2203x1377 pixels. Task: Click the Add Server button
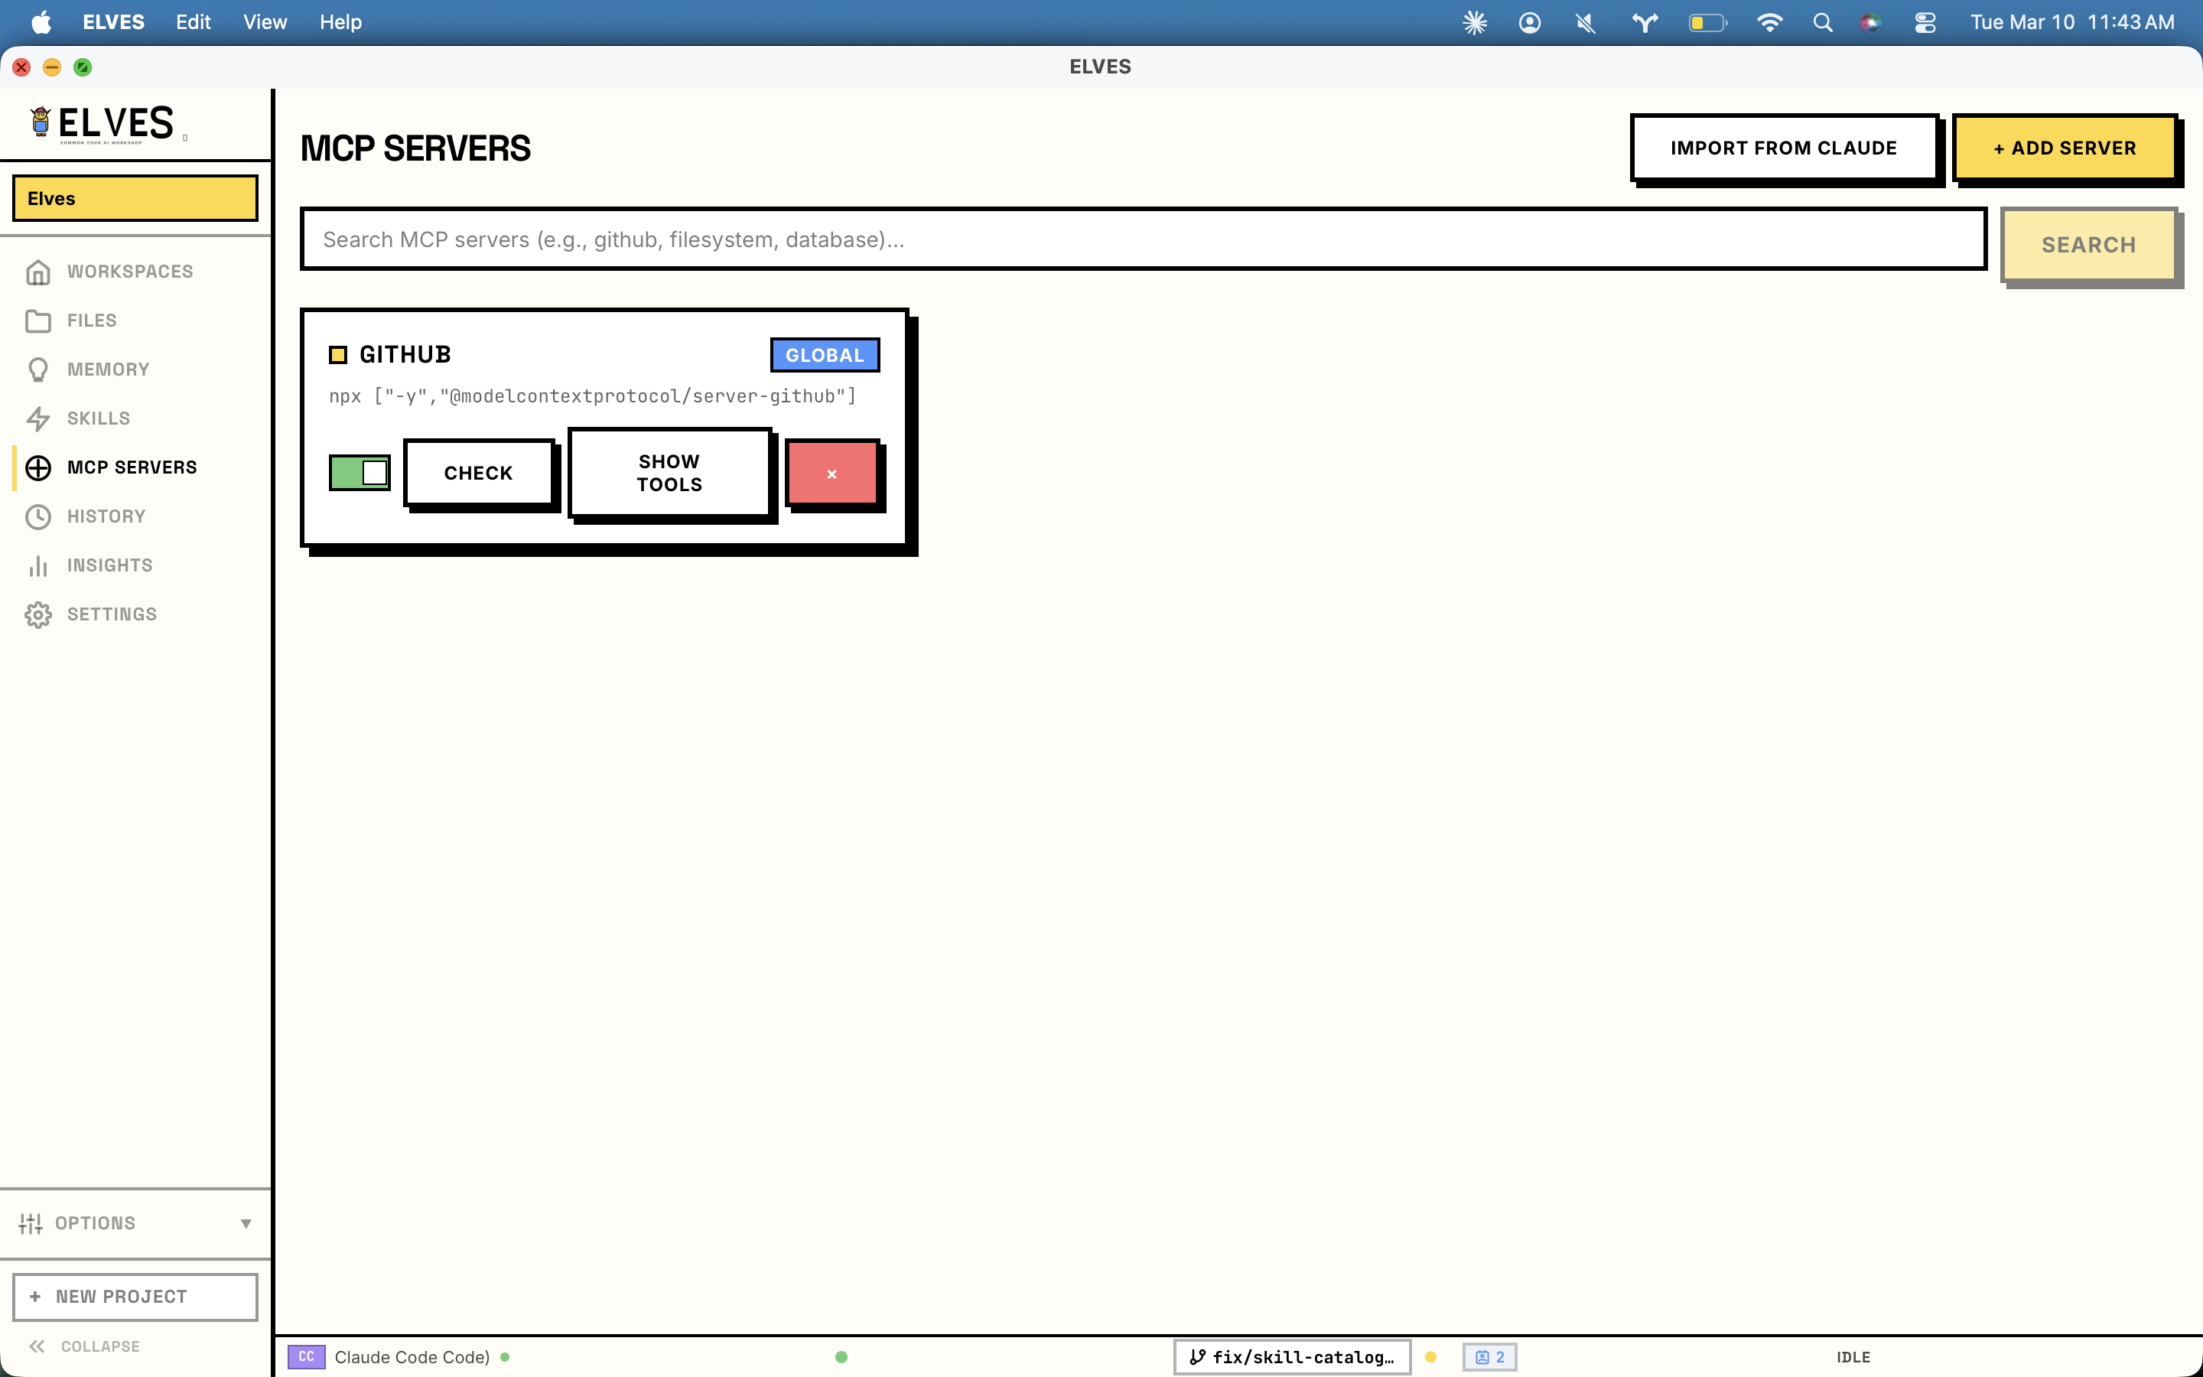pos(2064,148)
